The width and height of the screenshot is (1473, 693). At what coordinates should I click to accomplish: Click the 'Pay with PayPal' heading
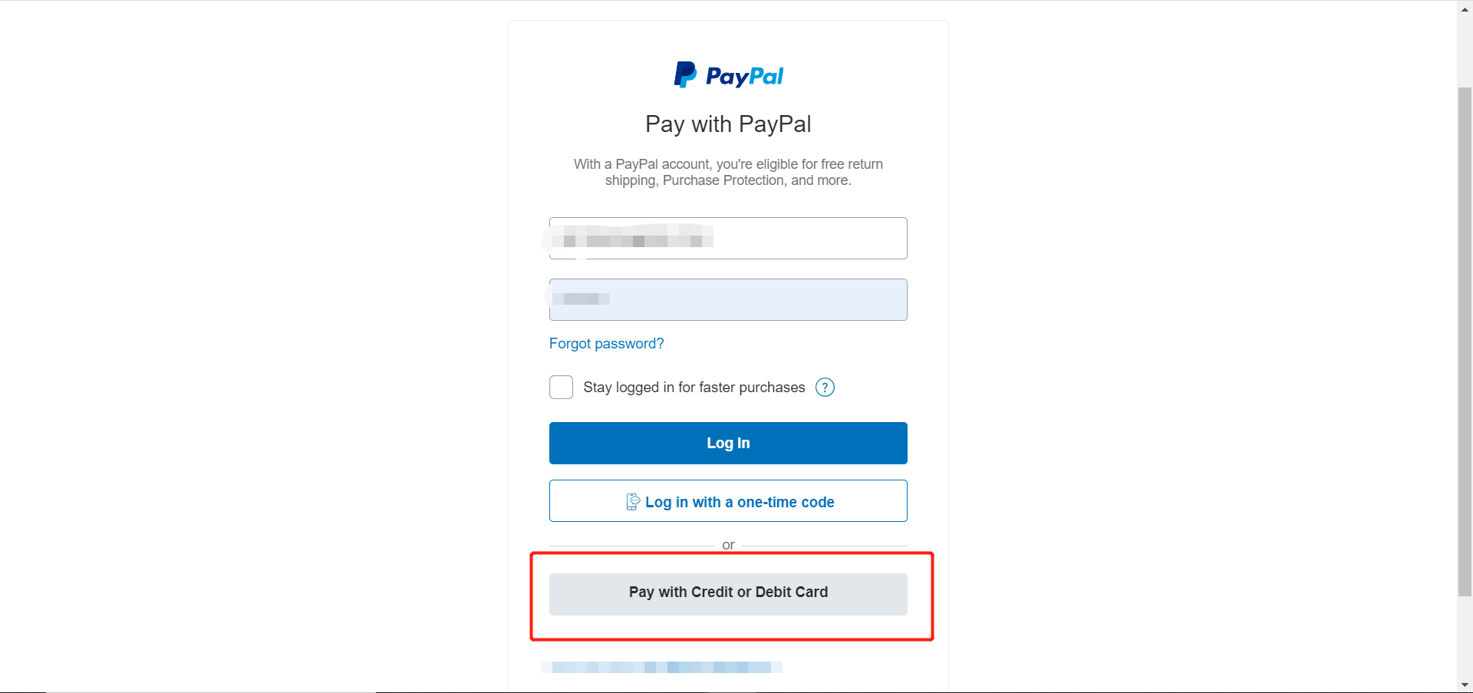tap(728, 124)
